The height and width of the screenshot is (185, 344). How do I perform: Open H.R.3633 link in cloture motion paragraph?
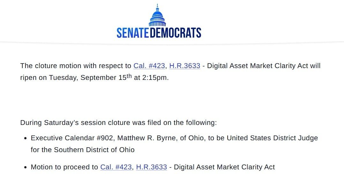185,66
